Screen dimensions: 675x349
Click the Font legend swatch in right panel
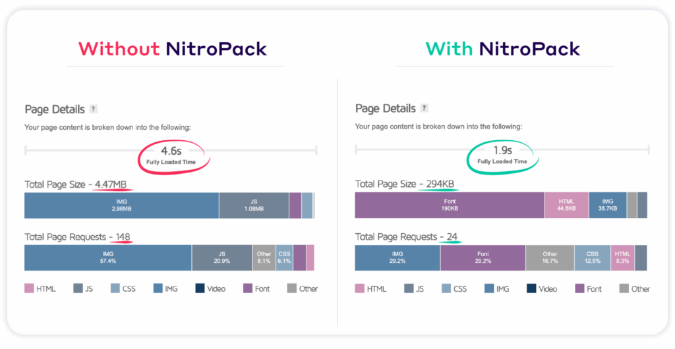click(x=579, y=288)
